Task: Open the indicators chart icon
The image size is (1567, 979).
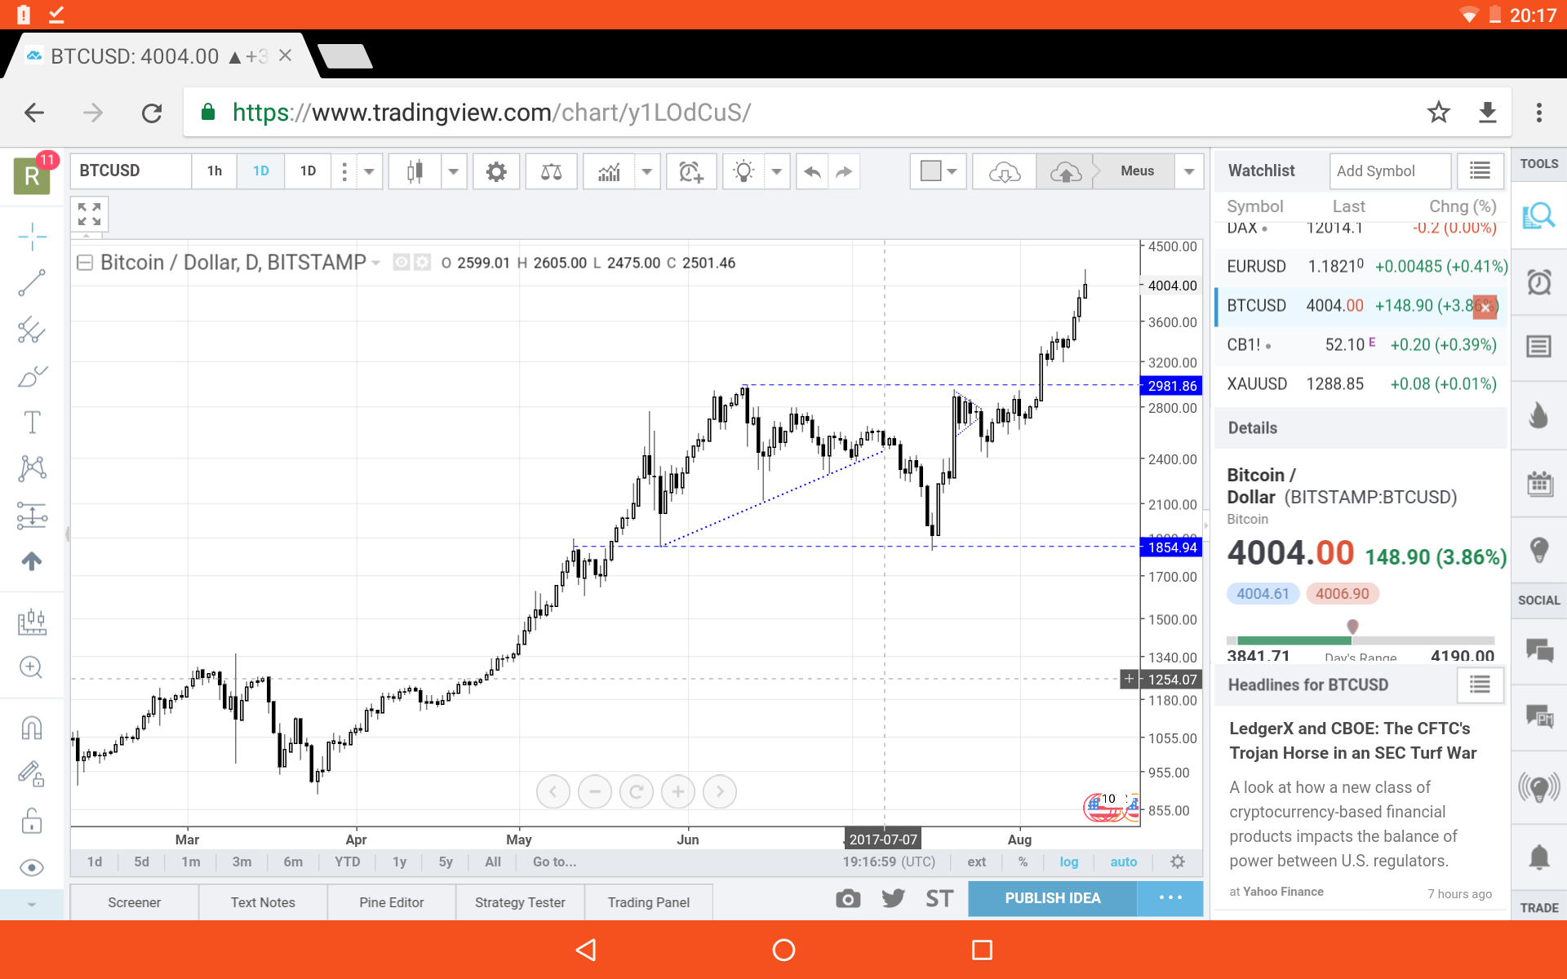Action: [609, 171]
